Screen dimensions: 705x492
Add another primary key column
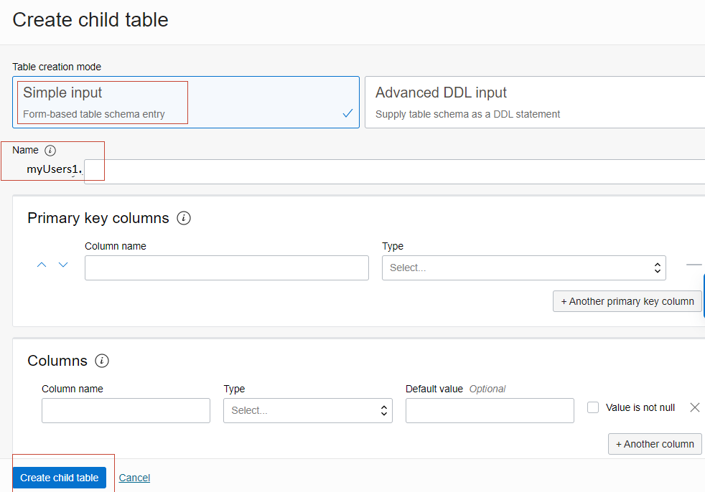pos(627,301)
